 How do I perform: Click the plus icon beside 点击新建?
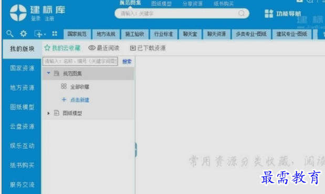click(x=64, y=100)
